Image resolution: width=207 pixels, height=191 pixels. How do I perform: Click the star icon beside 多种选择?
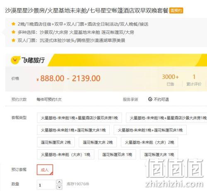point(13,32)
